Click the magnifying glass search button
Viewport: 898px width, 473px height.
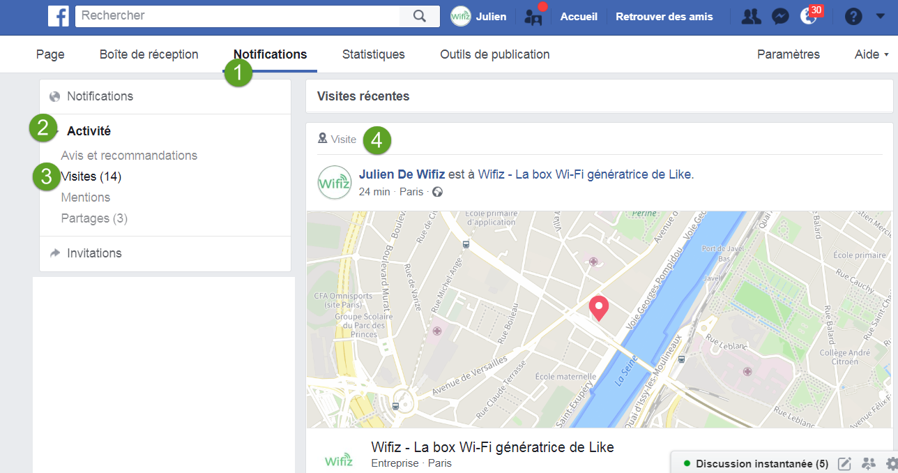tap(419, 17)
